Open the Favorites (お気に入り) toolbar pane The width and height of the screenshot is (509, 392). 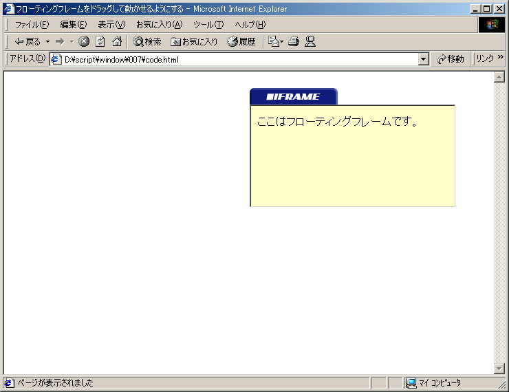194,41
